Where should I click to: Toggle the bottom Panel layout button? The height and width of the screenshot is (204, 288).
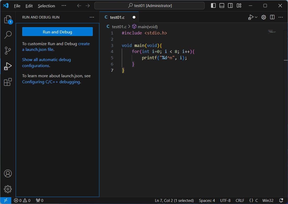tap(222, 6)
